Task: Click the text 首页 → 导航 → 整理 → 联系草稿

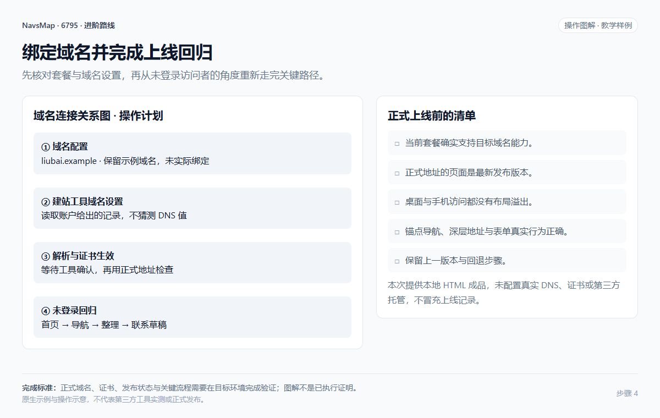Action: [x=104, y=324]
